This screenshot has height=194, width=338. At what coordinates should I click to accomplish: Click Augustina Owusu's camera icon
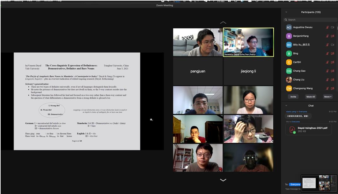pyautogui.click(x=333, y=27)
